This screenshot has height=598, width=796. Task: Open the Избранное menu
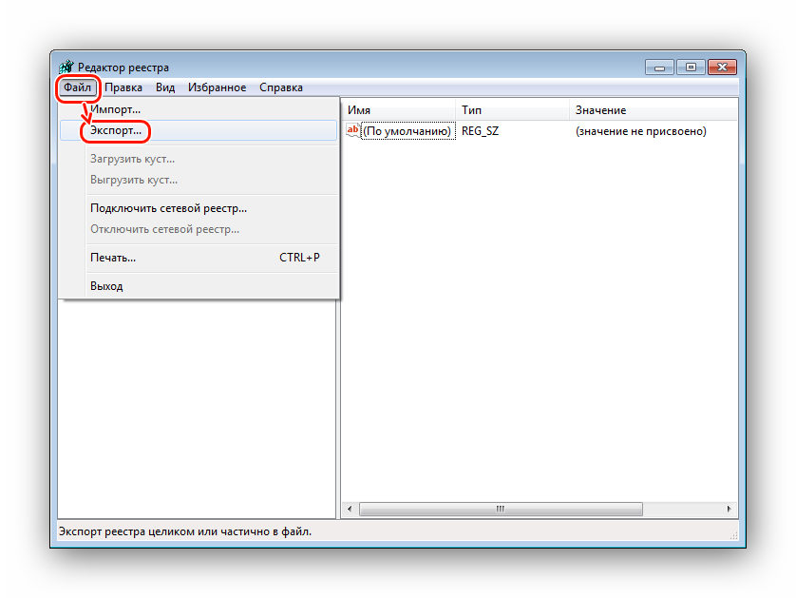(x=217, y=87)
